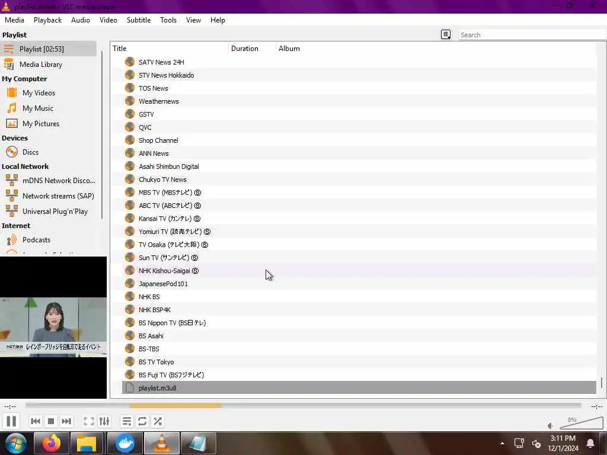
Task: Open the Tools menu
Action: pyautogui.click(x=168, y=20)
